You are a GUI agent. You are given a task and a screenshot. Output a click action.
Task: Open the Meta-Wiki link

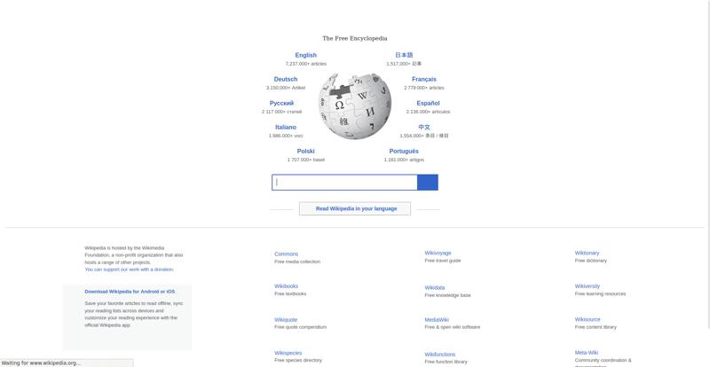(587, 353)
